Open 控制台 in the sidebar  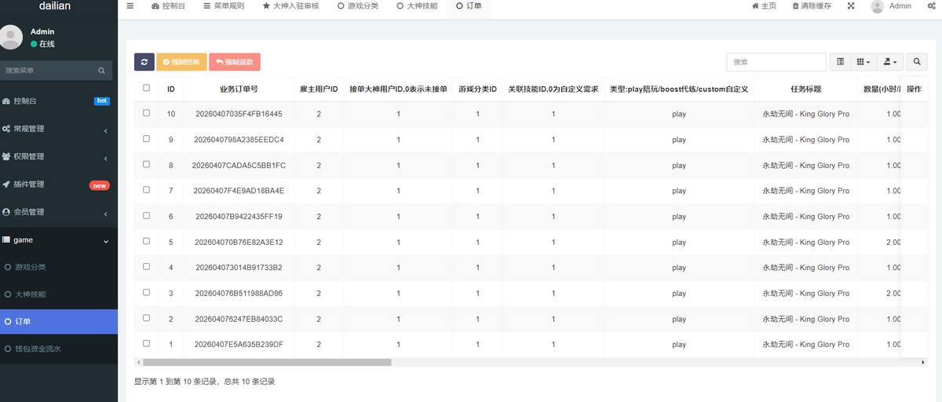(x=59, y=101)
